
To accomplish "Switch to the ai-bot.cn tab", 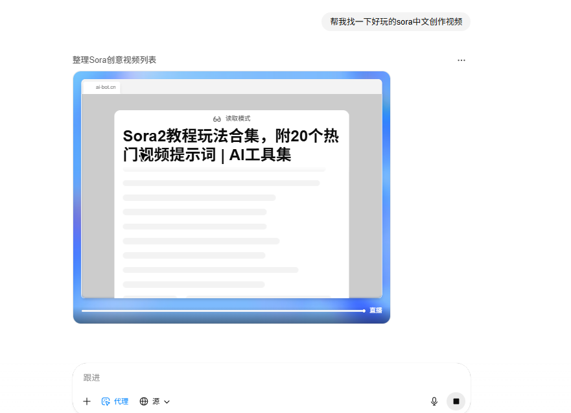I will click(105, 86).
